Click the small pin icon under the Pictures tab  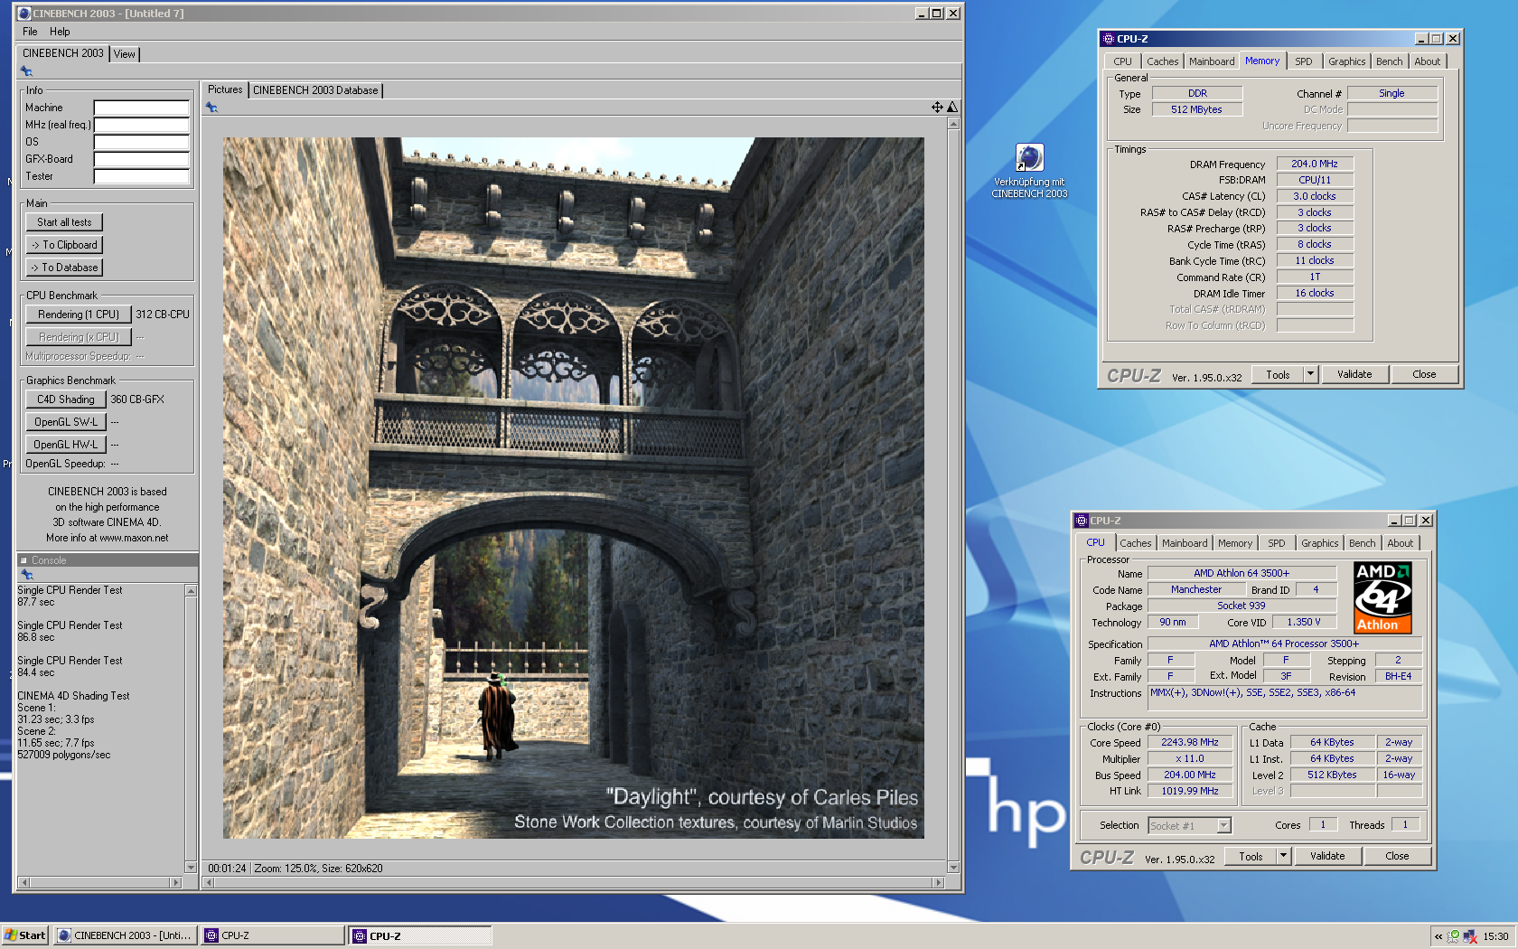tap(211, 108)
